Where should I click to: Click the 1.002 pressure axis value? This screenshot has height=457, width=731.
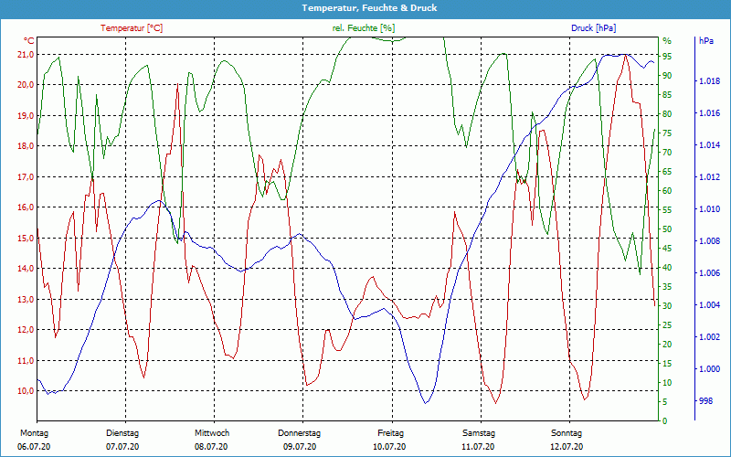click(709, 337)
